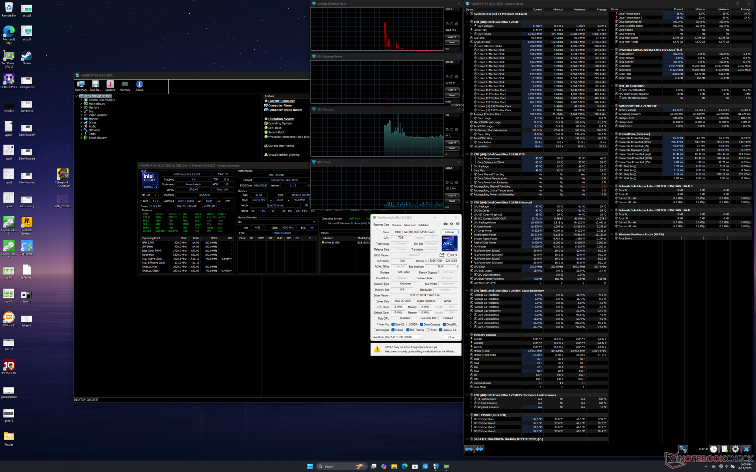The height and width of the screenshot is (472, 756).
Task: Open TechPowerUp GPU-Z desktop icon
Action: [9, 59]
